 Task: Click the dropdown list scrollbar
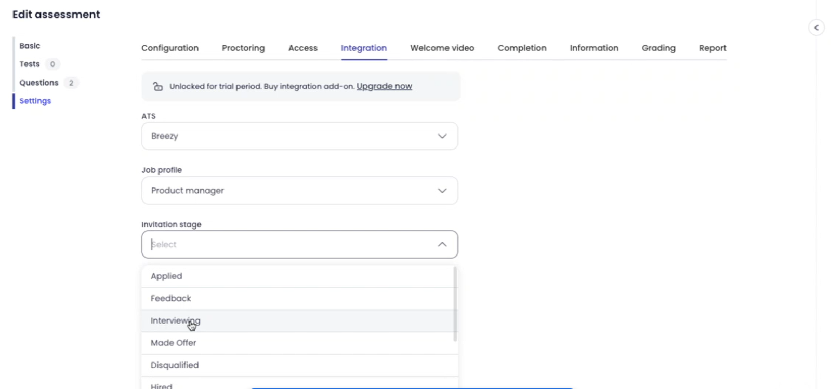click(455, 304)
